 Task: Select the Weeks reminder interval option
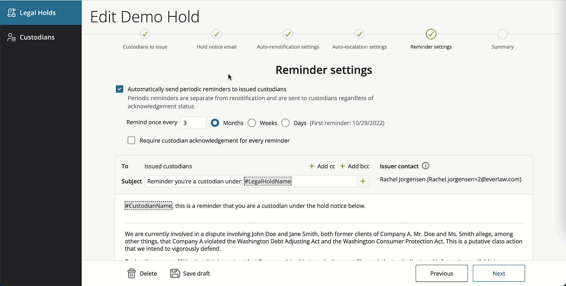coord(252,123)
